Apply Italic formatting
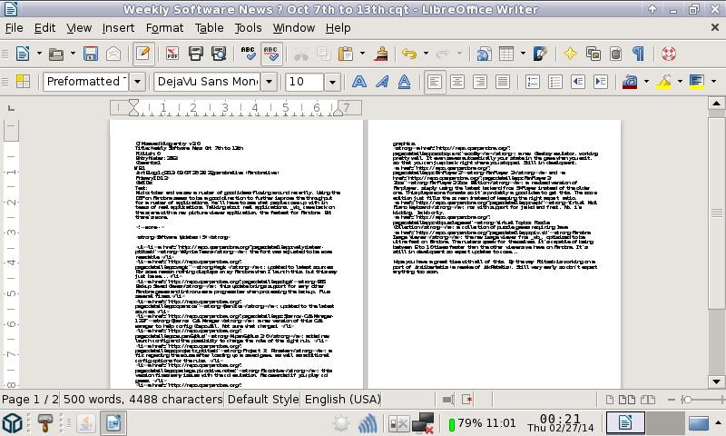The width and height of the screenshot is (726, 436). (381, 82)
